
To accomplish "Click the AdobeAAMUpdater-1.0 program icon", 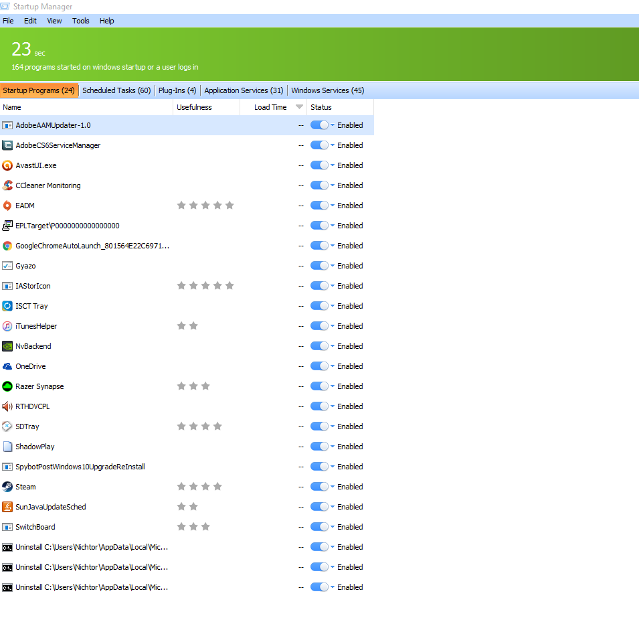I will 7,125.
